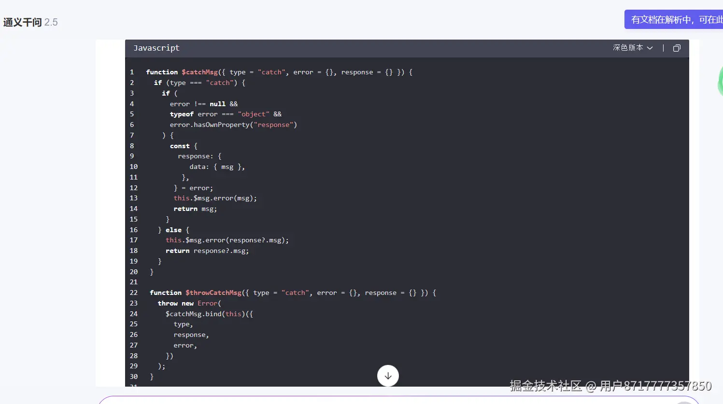The image size is (723, 404).
Task: Click the Javascript language label
Action: click(x=156, y=48)
